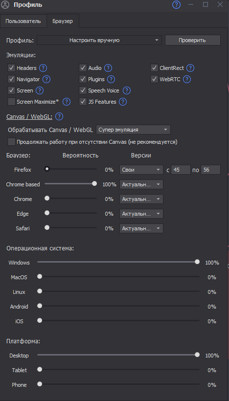Viewport: 229px width, 401px height.
Task: Enable continue working without Canvas checkbox
Action: point(11,142)
